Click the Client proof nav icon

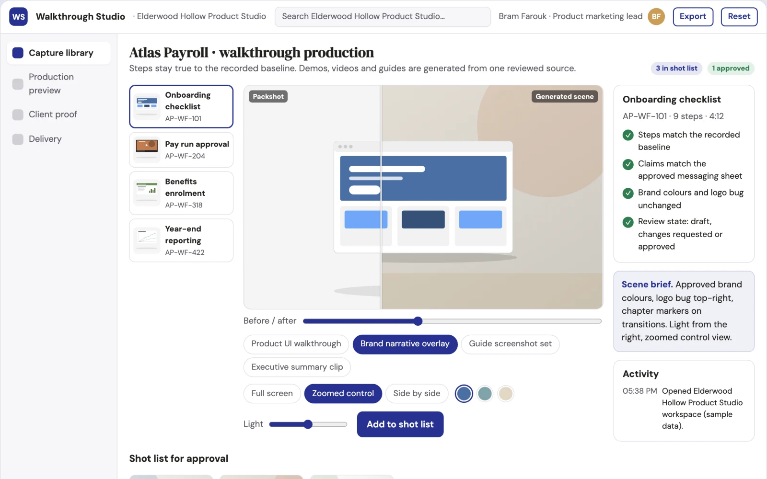click(18, 114)
